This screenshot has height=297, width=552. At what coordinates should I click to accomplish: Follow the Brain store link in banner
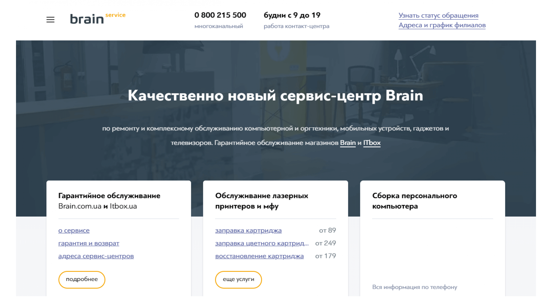348,143
